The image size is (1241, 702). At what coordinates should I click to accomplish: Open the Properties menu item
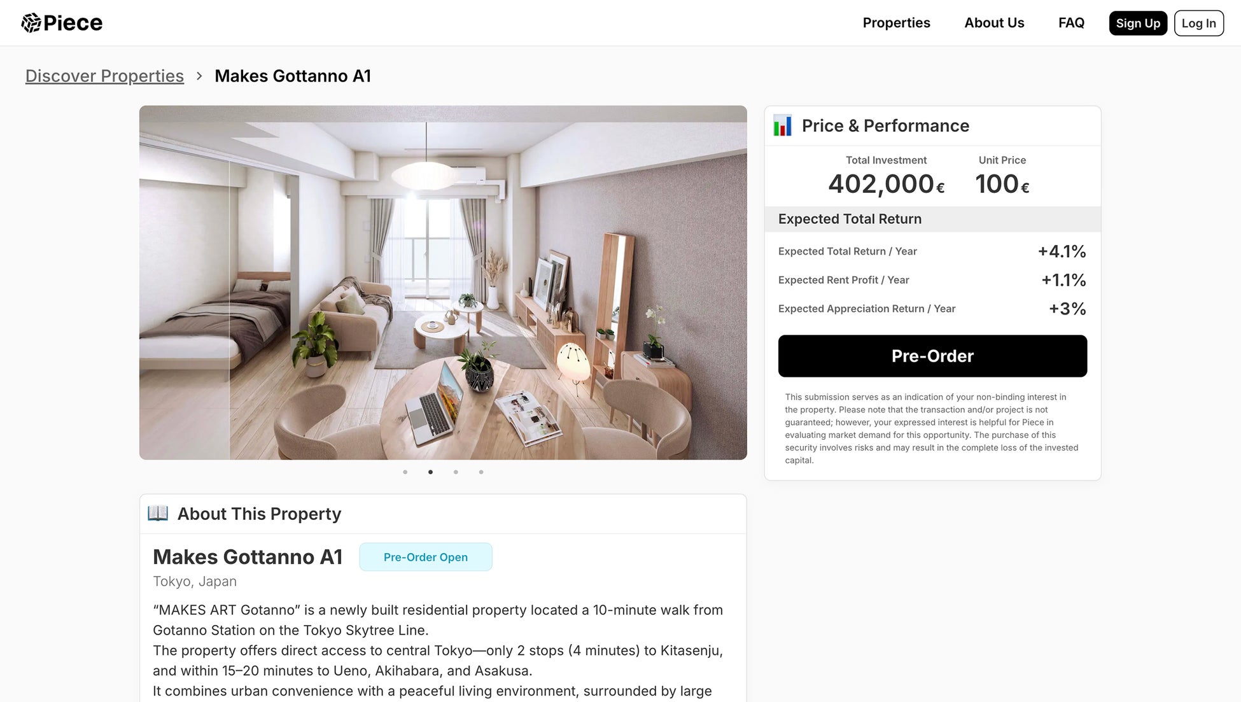pyautogui.click(x=896, y=23)
